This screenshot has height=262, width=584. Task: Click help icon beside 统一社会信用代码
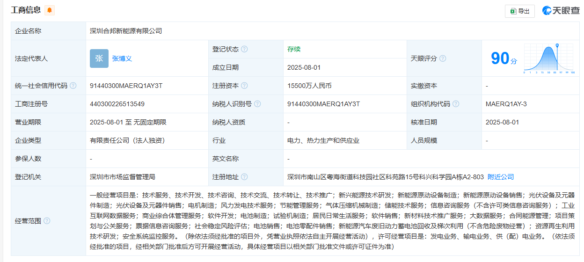(x=73, y=86)
